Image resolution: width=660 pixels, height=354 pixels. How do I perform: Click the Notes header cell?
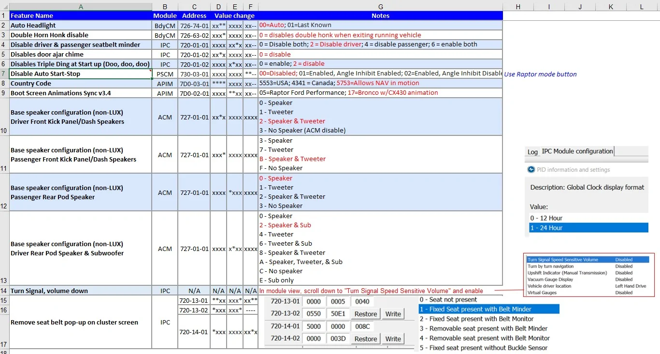click(381, 16)
